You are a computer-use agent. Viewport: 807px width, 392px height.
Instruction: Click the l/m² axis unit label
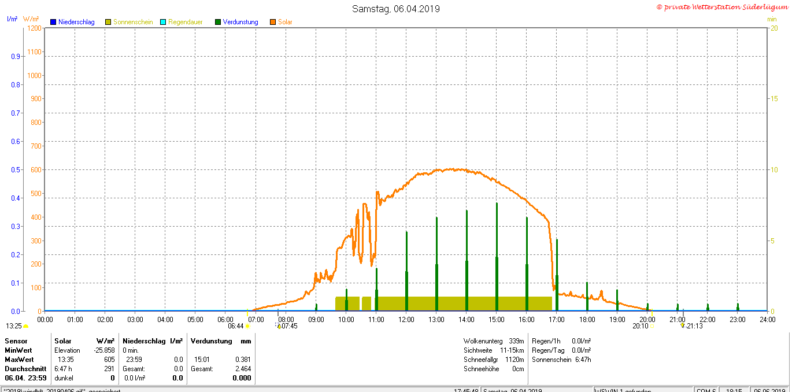(12, 19)
